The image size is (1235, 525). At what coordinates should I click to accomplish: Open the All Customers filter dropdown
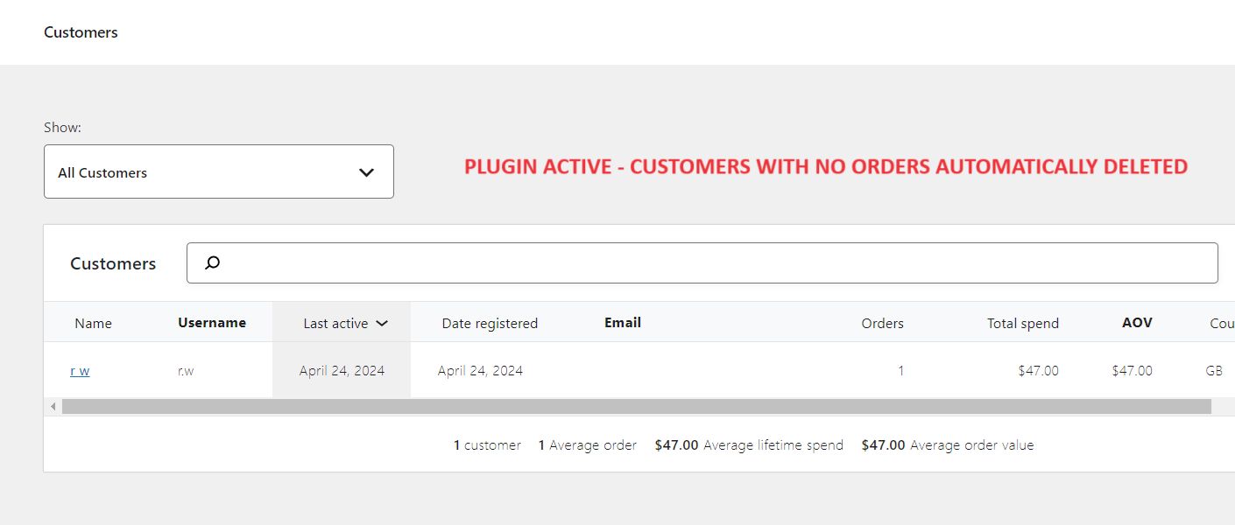point(218,171)
